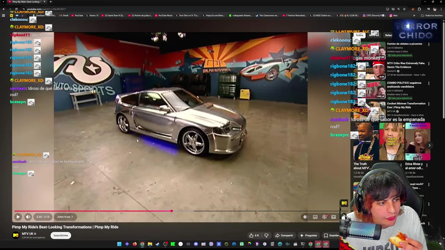Image resolution: width=445 pixels, height=250 pixels.
Task: Toggle subtitles in the video player
Action: coord(315,217)
